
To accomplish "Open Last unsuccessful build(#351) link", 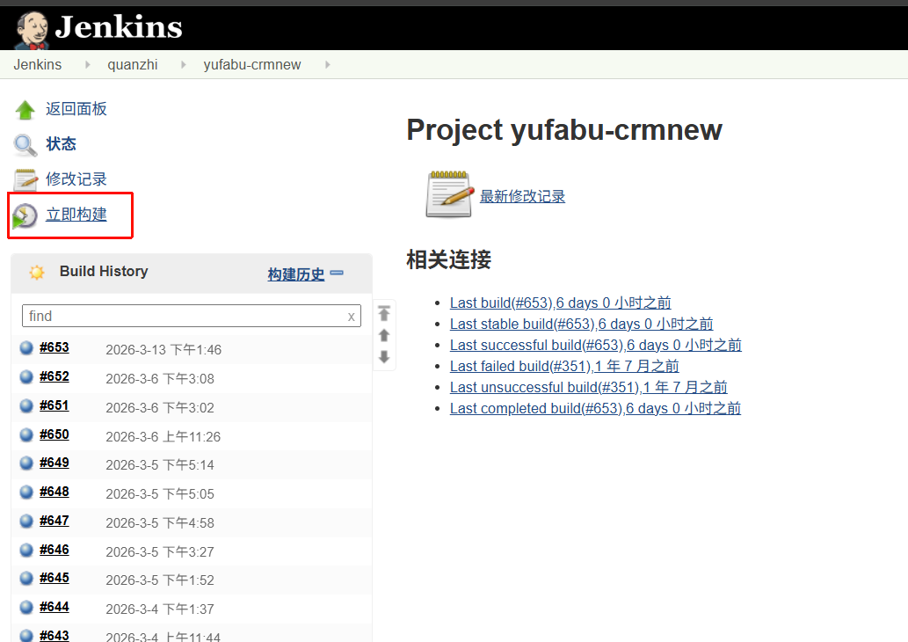I will (x=588, y=387).
